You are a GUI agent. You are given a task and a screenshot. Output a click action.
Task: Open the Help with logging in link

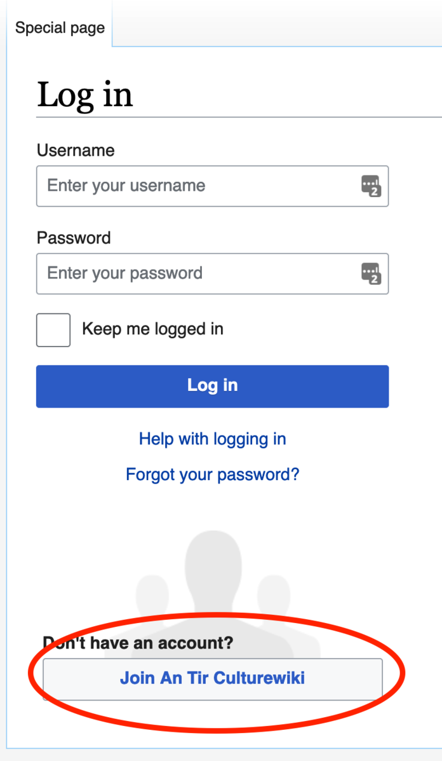point(212,439)
